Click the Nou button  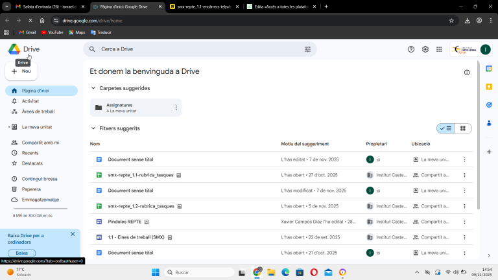pos(21,71)
